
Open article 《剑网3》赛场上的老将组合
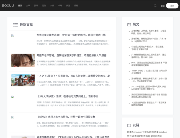pyautogui.click(x=66, y=117)
